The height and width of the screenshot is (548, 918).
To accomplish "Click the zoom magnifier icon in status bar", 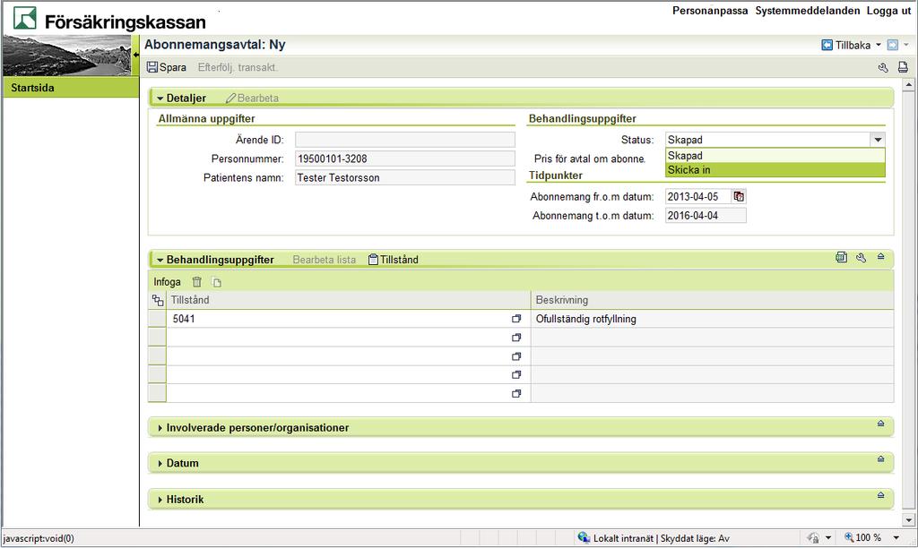I will pyautogui.click(x=848, y=537).
